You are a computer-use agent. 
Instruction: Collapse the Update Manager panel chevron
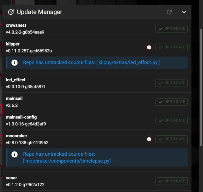[184, 12]
